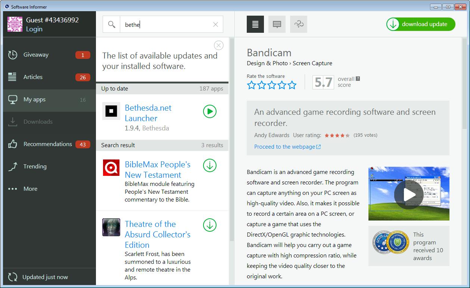The height and width of the screenshot is (288, 470).
Task: Clear the search field with the X
Action: coord(215,24)
